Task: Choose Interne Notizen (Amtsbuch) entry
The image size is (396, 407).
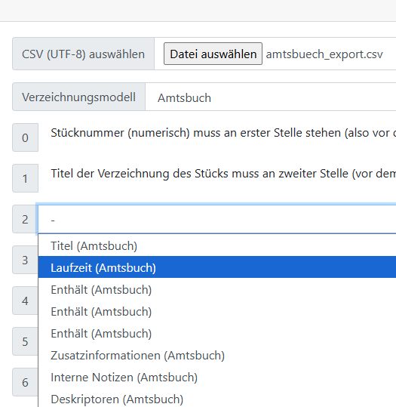Action: click(216, 377)
